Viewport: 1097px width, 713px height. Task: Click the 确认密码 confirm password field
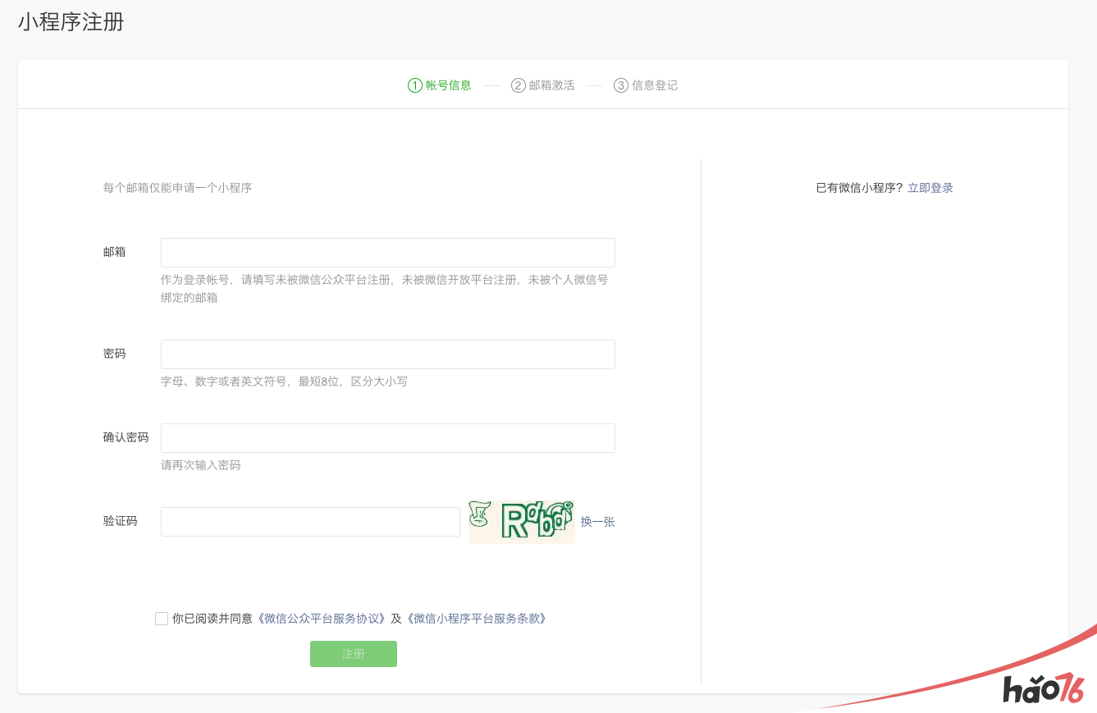(x=388, y=438)
